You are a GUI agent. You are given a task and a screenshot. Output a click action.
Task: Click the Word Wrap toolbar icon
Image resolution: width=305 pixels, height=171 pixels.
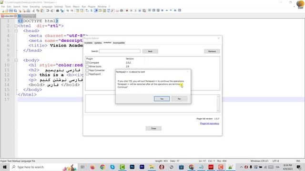tap(87, 10)
